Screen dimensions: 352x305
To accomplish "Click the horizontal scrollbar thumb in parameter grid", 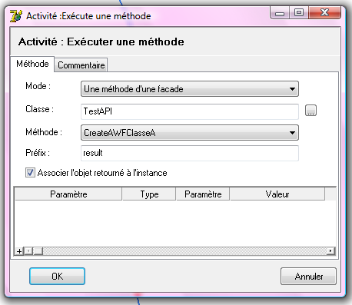I will 38,251.
